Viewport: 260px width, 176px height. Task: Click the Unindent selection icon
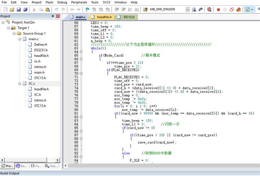click(123, 10)
